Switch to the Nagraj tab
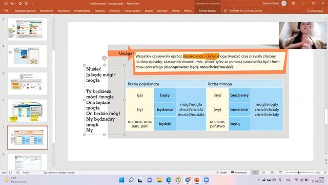The width and height of the screenshot is (328, 185). tap(149, 10)
